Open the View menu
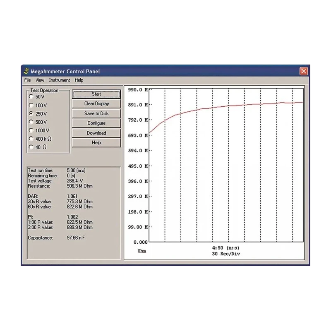The image size is (331, 331). (x=40, y=80)
